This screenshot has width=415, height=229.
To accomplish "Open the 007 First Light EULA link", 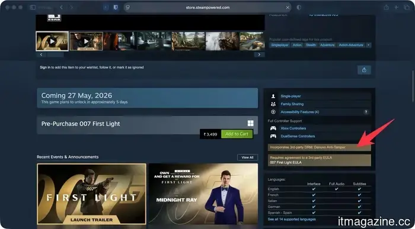I will pyautogui.click(x=286, y=163).
